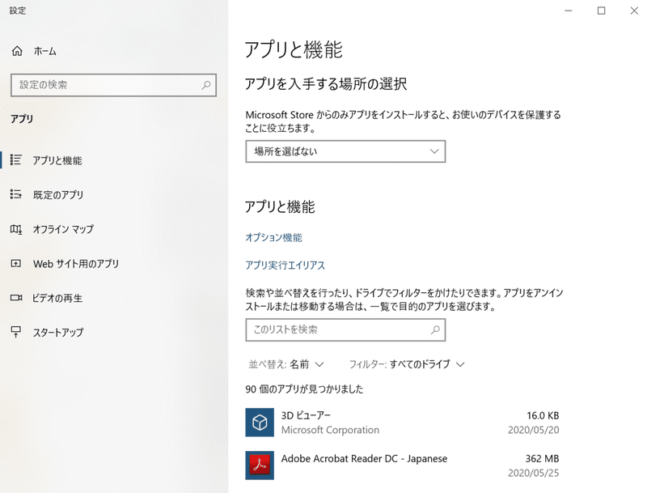Open アプリ実行エイリアス

[282, 265]
